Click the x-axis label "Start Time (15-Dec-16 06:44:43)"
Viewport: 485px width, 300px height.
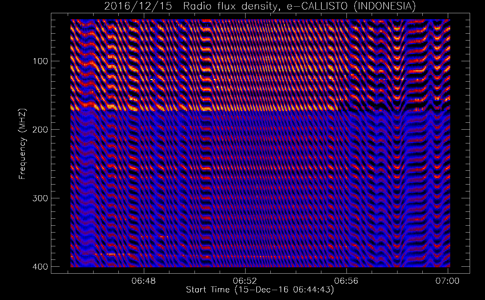(260, 290)
